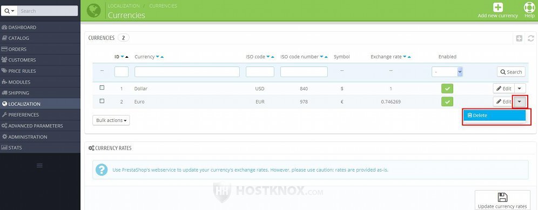Click the Add new currency plus icon
The width and height of the screenshot is (538, 210).
point(497,7)
